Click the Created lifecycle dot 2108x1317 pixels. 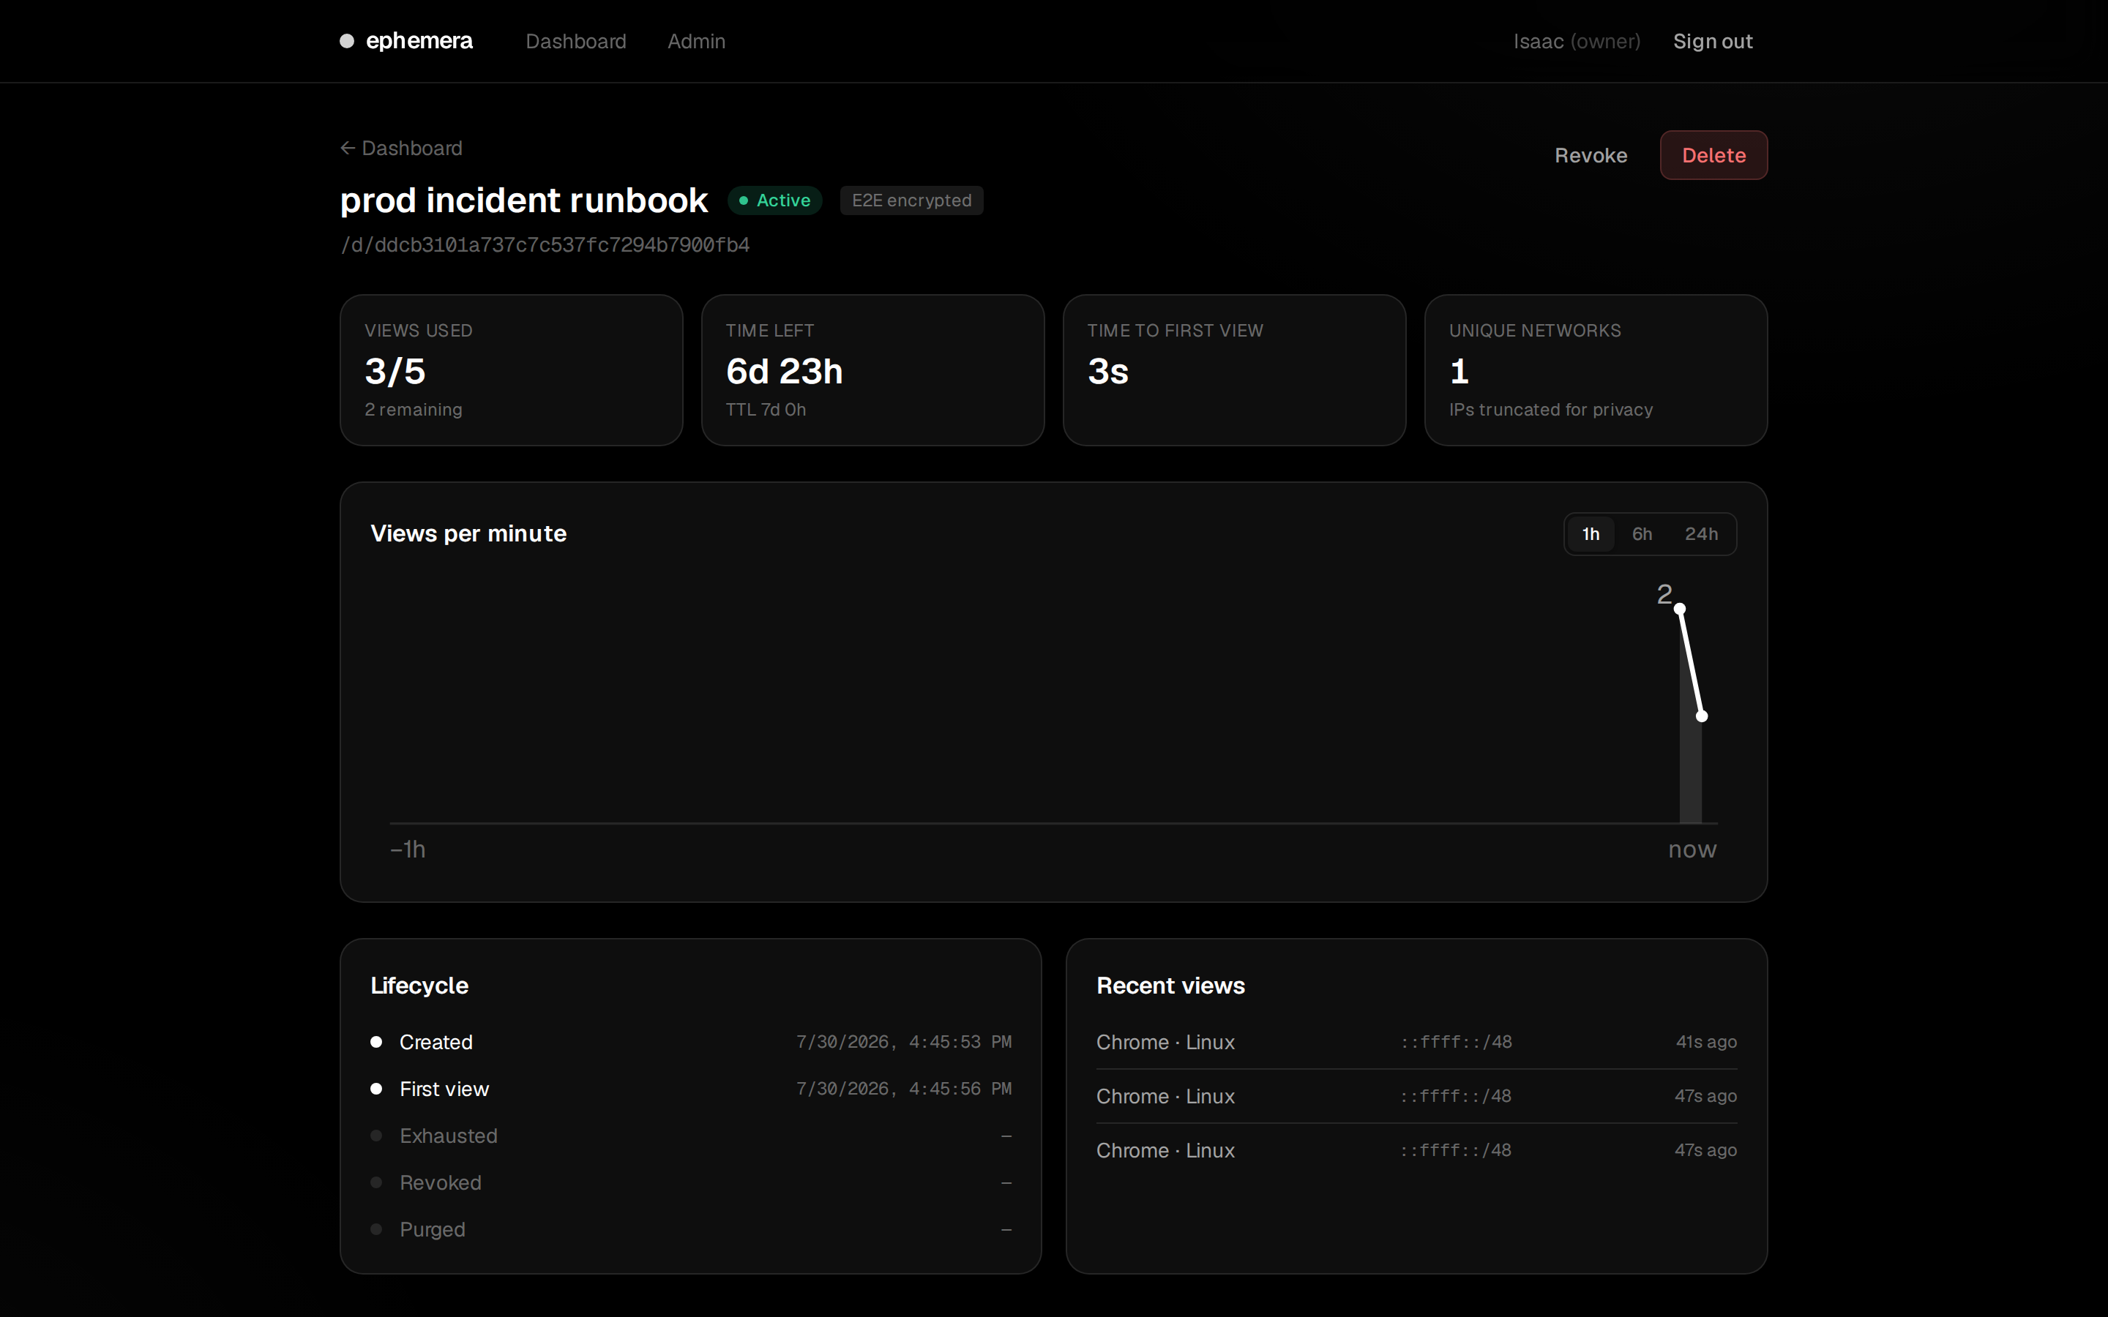376,1042
